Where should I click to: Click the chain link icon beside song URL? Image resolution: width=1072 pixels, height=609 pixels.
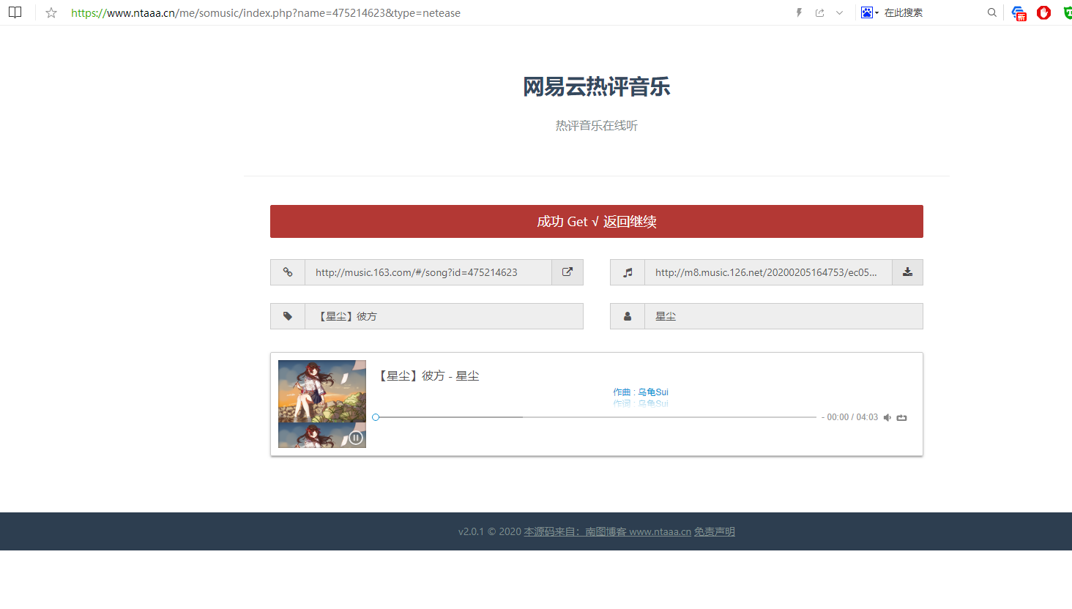288,272
